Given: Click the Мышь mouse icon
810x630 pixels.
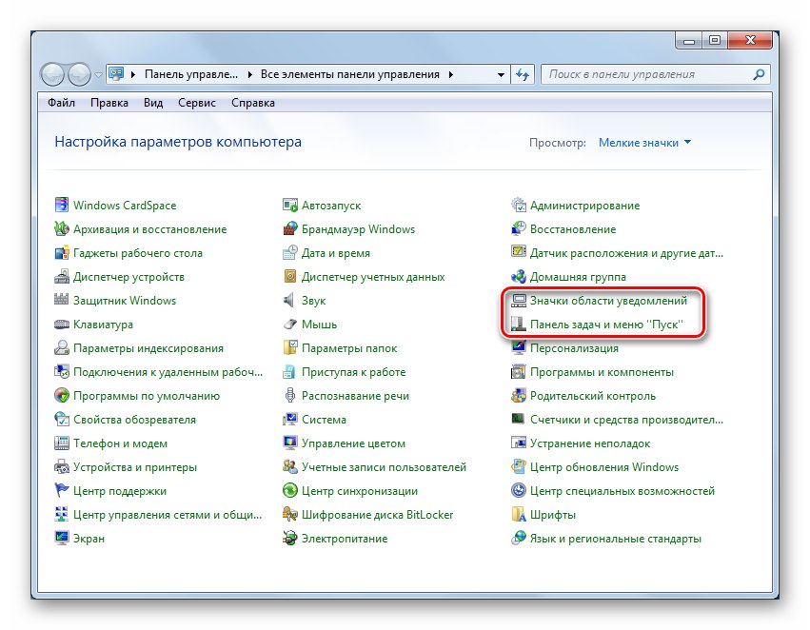Looking at the screenshot, I should tap(290, 325).
